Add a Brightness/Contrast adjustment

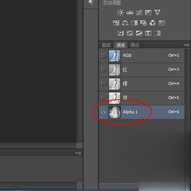click(120, 12)
